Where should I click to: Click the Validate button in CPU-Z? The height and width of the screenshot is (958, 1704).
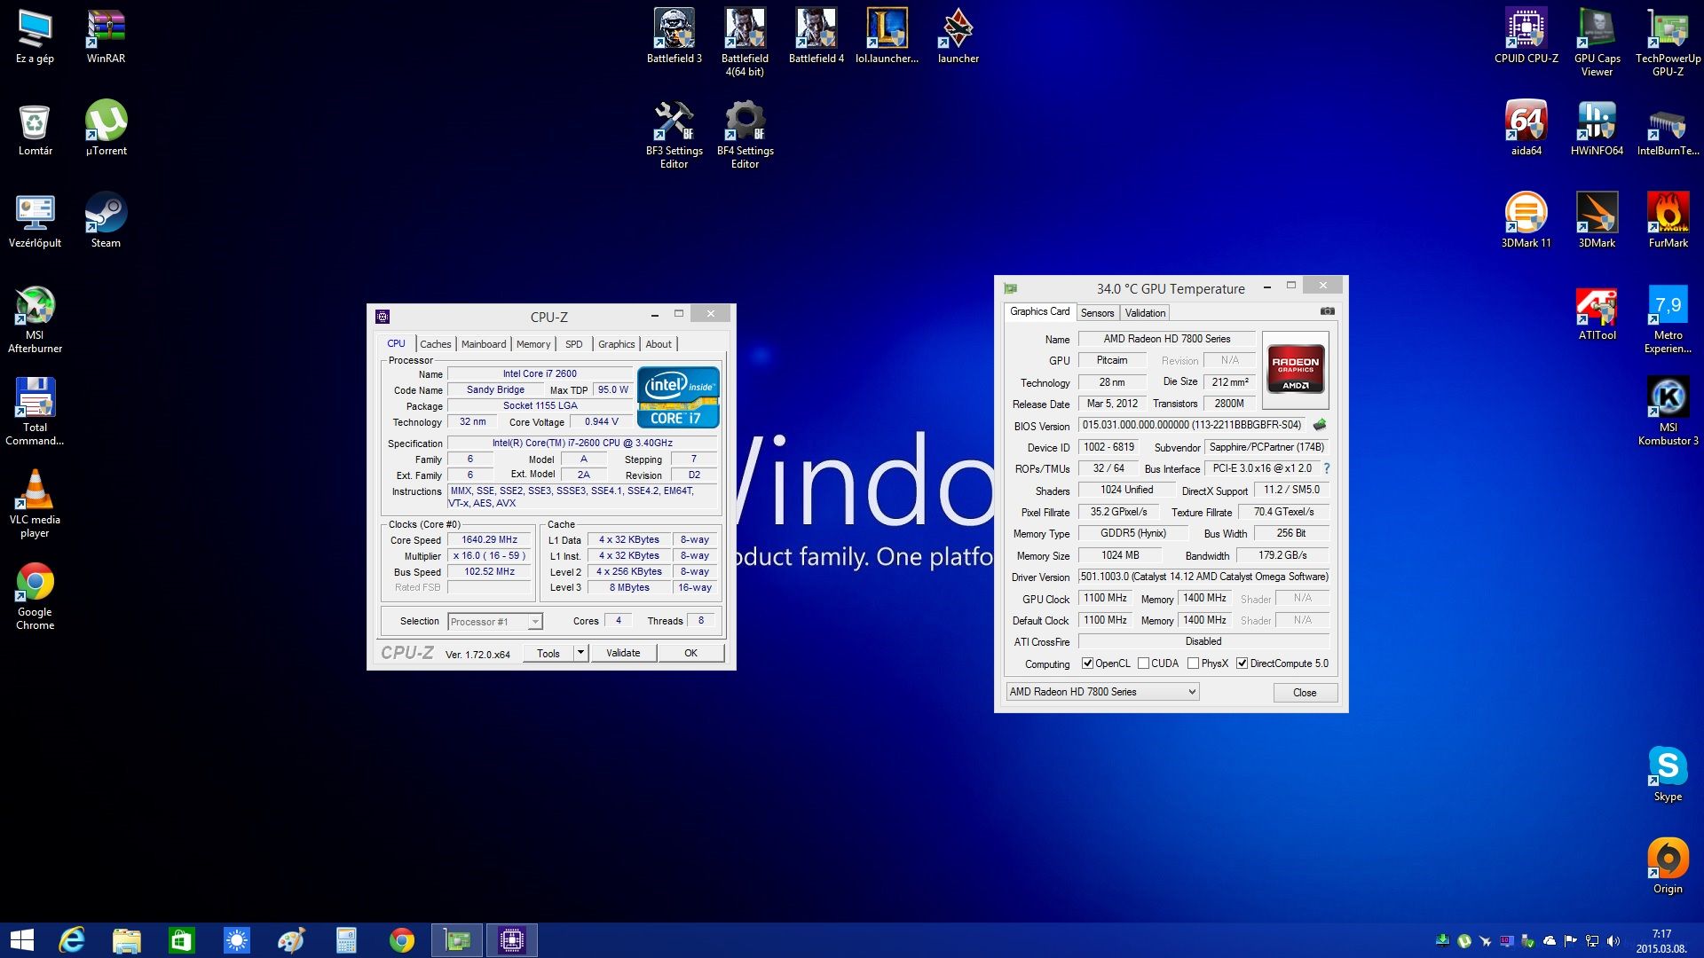pos(623,653)
